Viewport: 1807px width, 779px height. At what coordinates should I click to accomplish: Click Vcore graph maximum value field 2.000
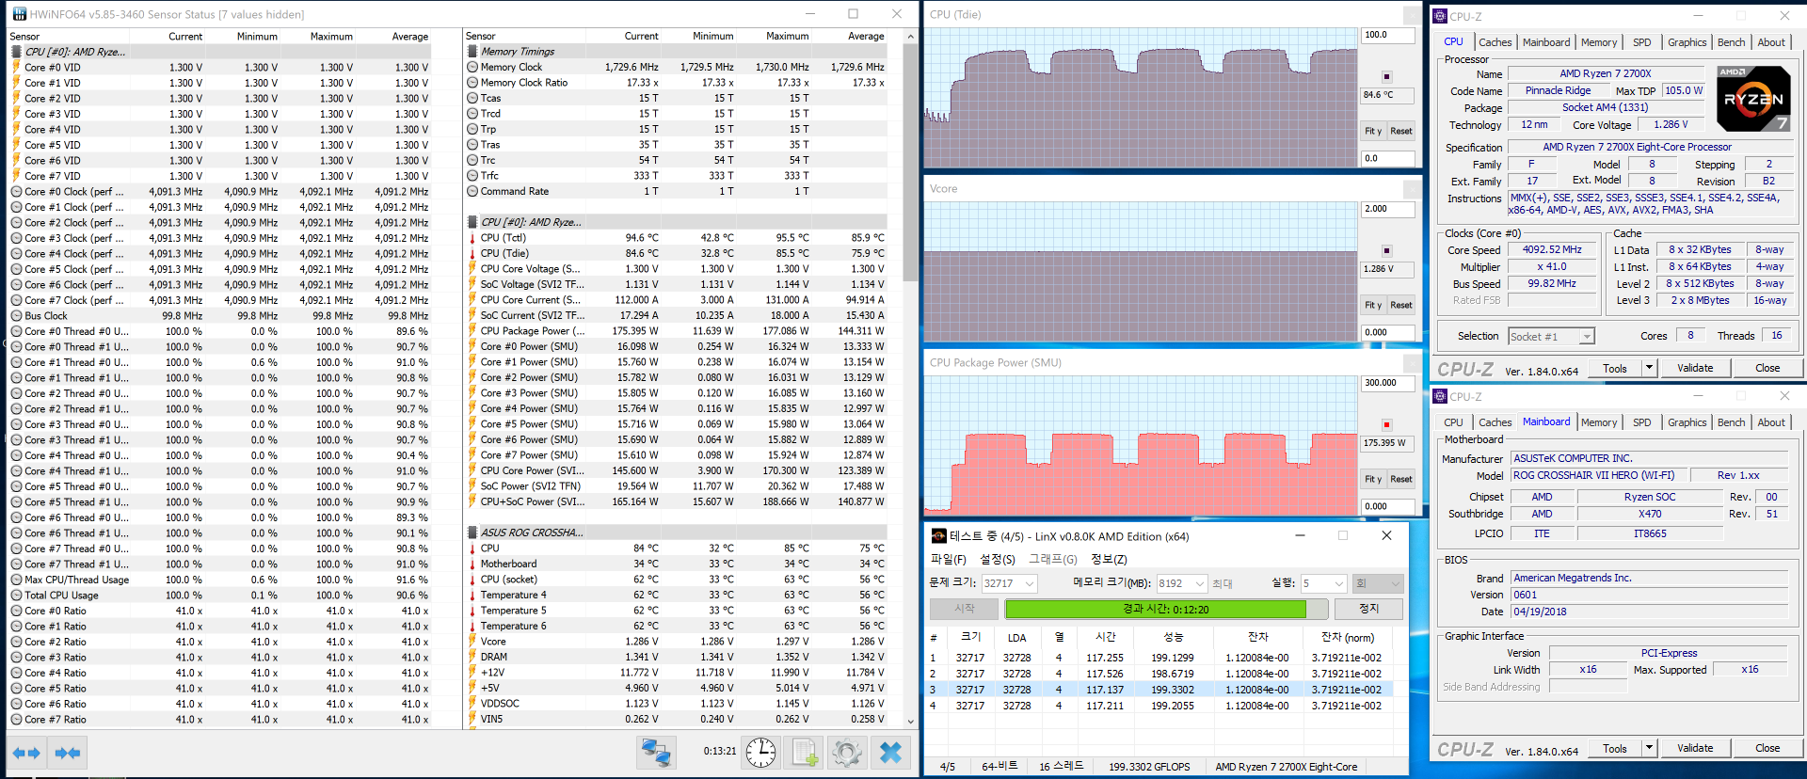tap(1387, 209)
